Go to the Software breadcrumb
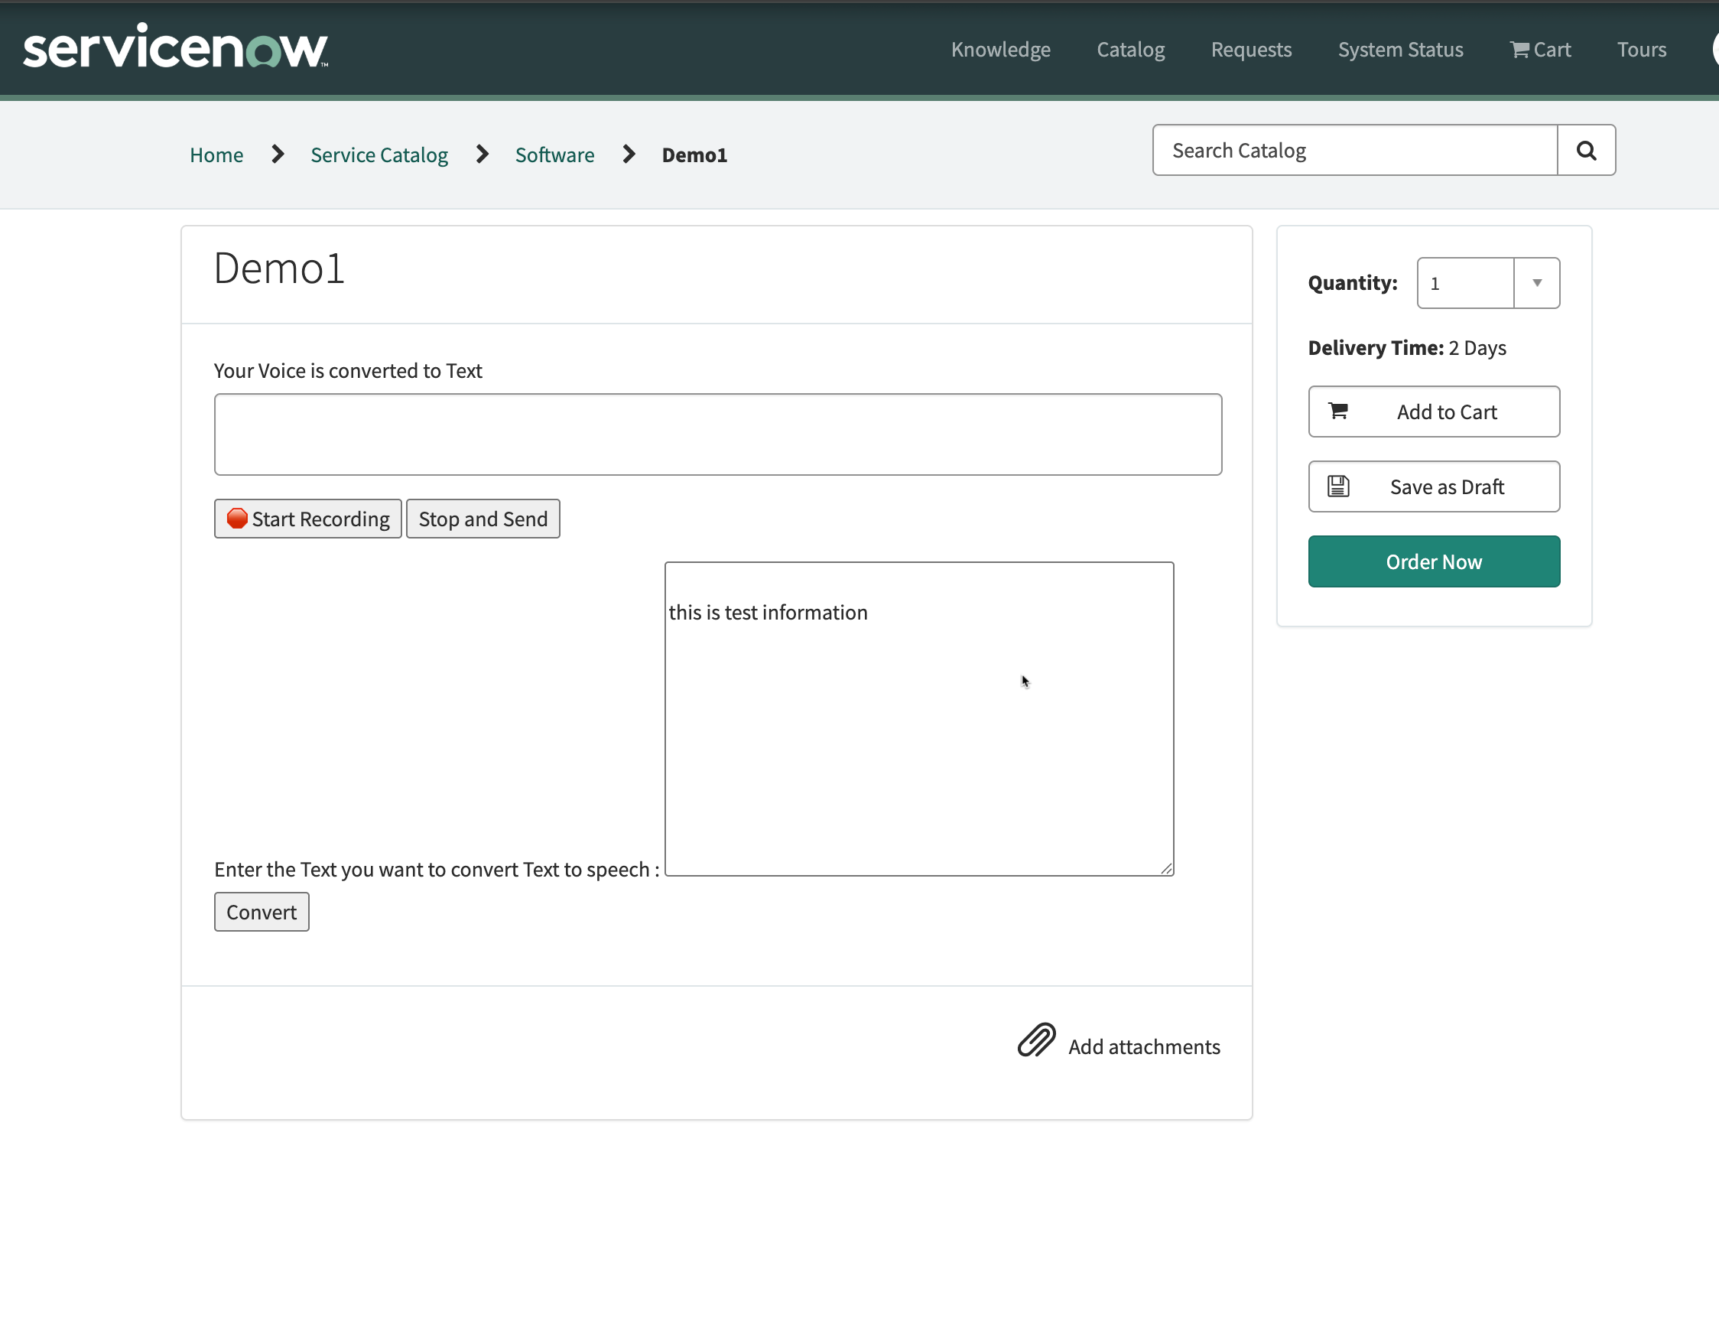The height and width of the screenshot is (1334, 1719). click(x=555, y=155)
